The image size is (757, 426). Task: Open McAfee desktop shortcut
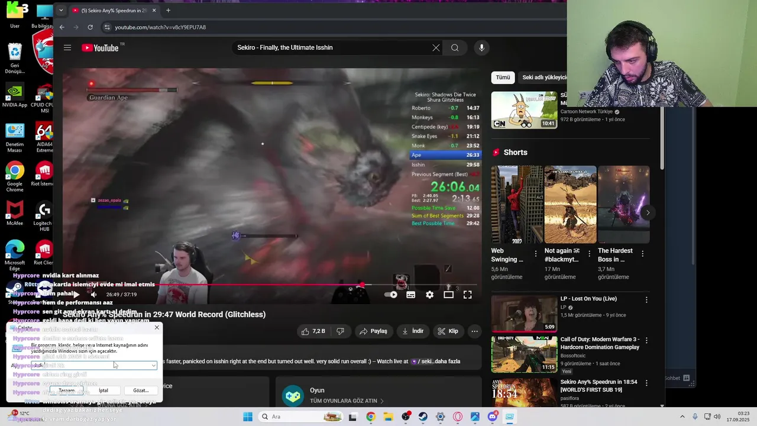point(15,214)
